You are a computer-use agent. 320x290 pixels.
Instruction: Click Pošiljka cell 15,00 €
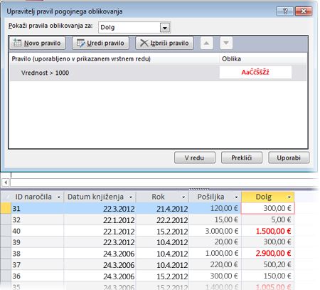click(215, 219)
